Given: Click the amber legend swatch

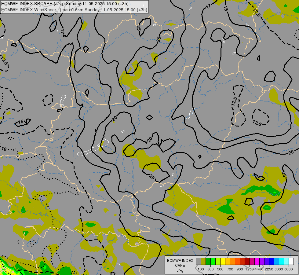Looking at the screenshot, I should [x=228, y=261].
